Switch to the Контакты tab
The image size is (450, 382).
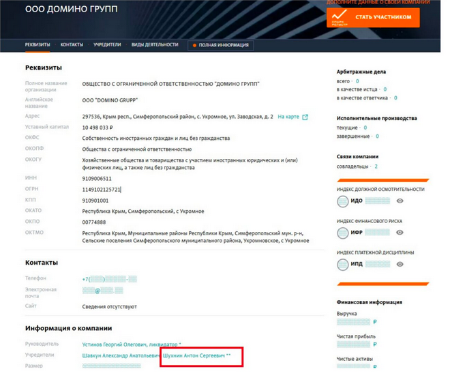72,44
